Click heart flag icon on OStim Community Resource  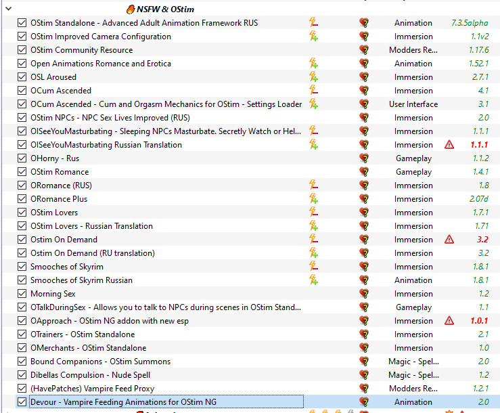pyautogui.click(x=364, y=50)
